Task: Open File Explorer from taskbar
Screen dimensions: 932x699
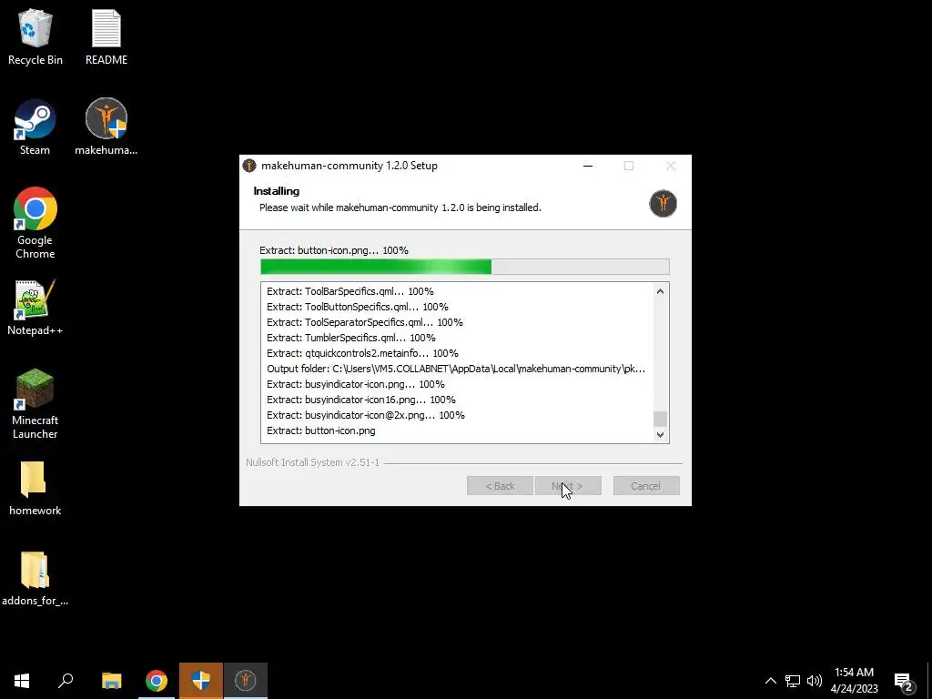Action: tap(112, 681)
